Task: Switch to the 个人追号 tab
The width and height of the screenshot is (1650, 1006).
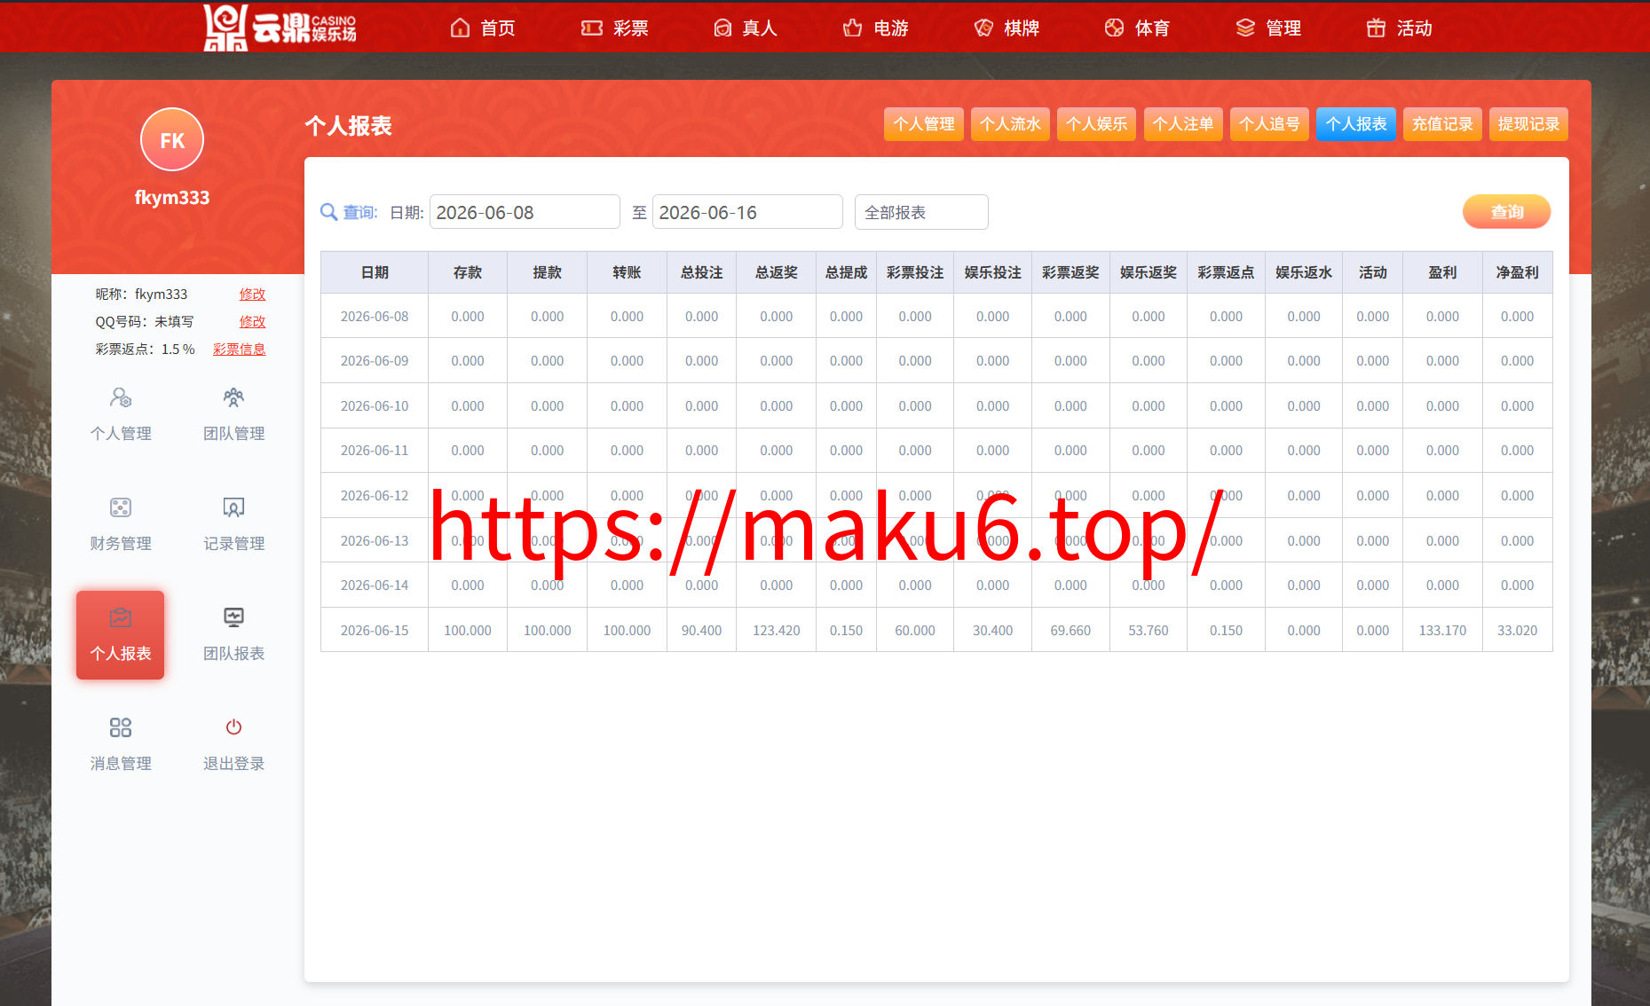Action: click(x=1269, y=124)
